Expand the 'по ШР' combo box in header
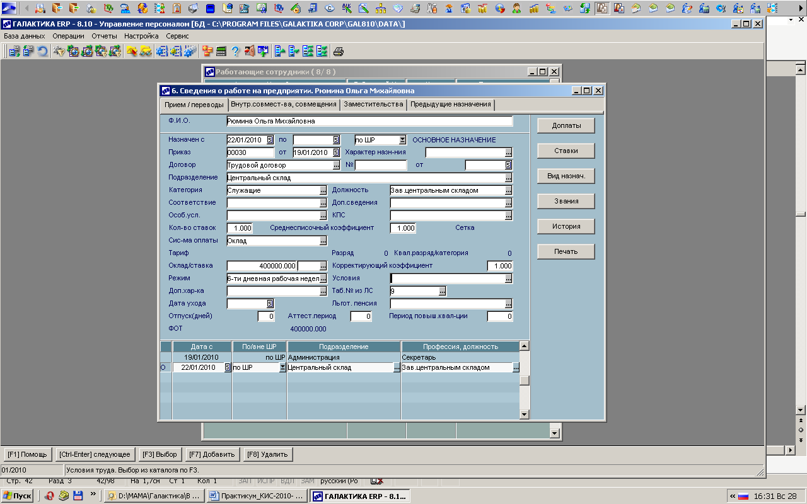Viewport: 807px width, 504px height. pos(402,140)
